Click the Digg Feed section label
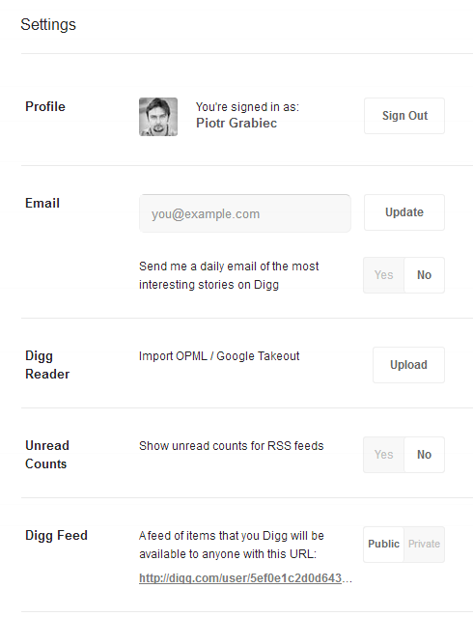Screen dimensions: 473x617 click(56, 536)
